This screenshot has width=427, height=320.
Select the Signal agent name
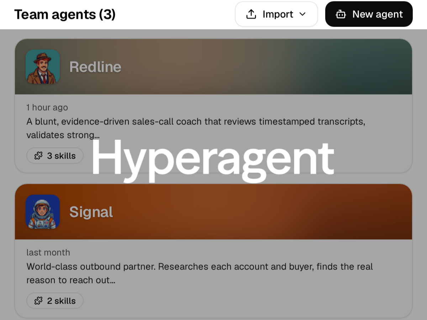pos(91,212)
